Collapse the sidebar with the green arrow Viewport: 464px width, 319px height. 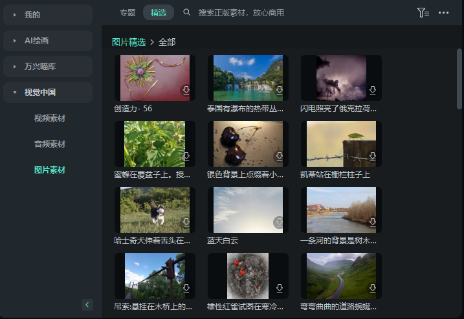[87, 305]
